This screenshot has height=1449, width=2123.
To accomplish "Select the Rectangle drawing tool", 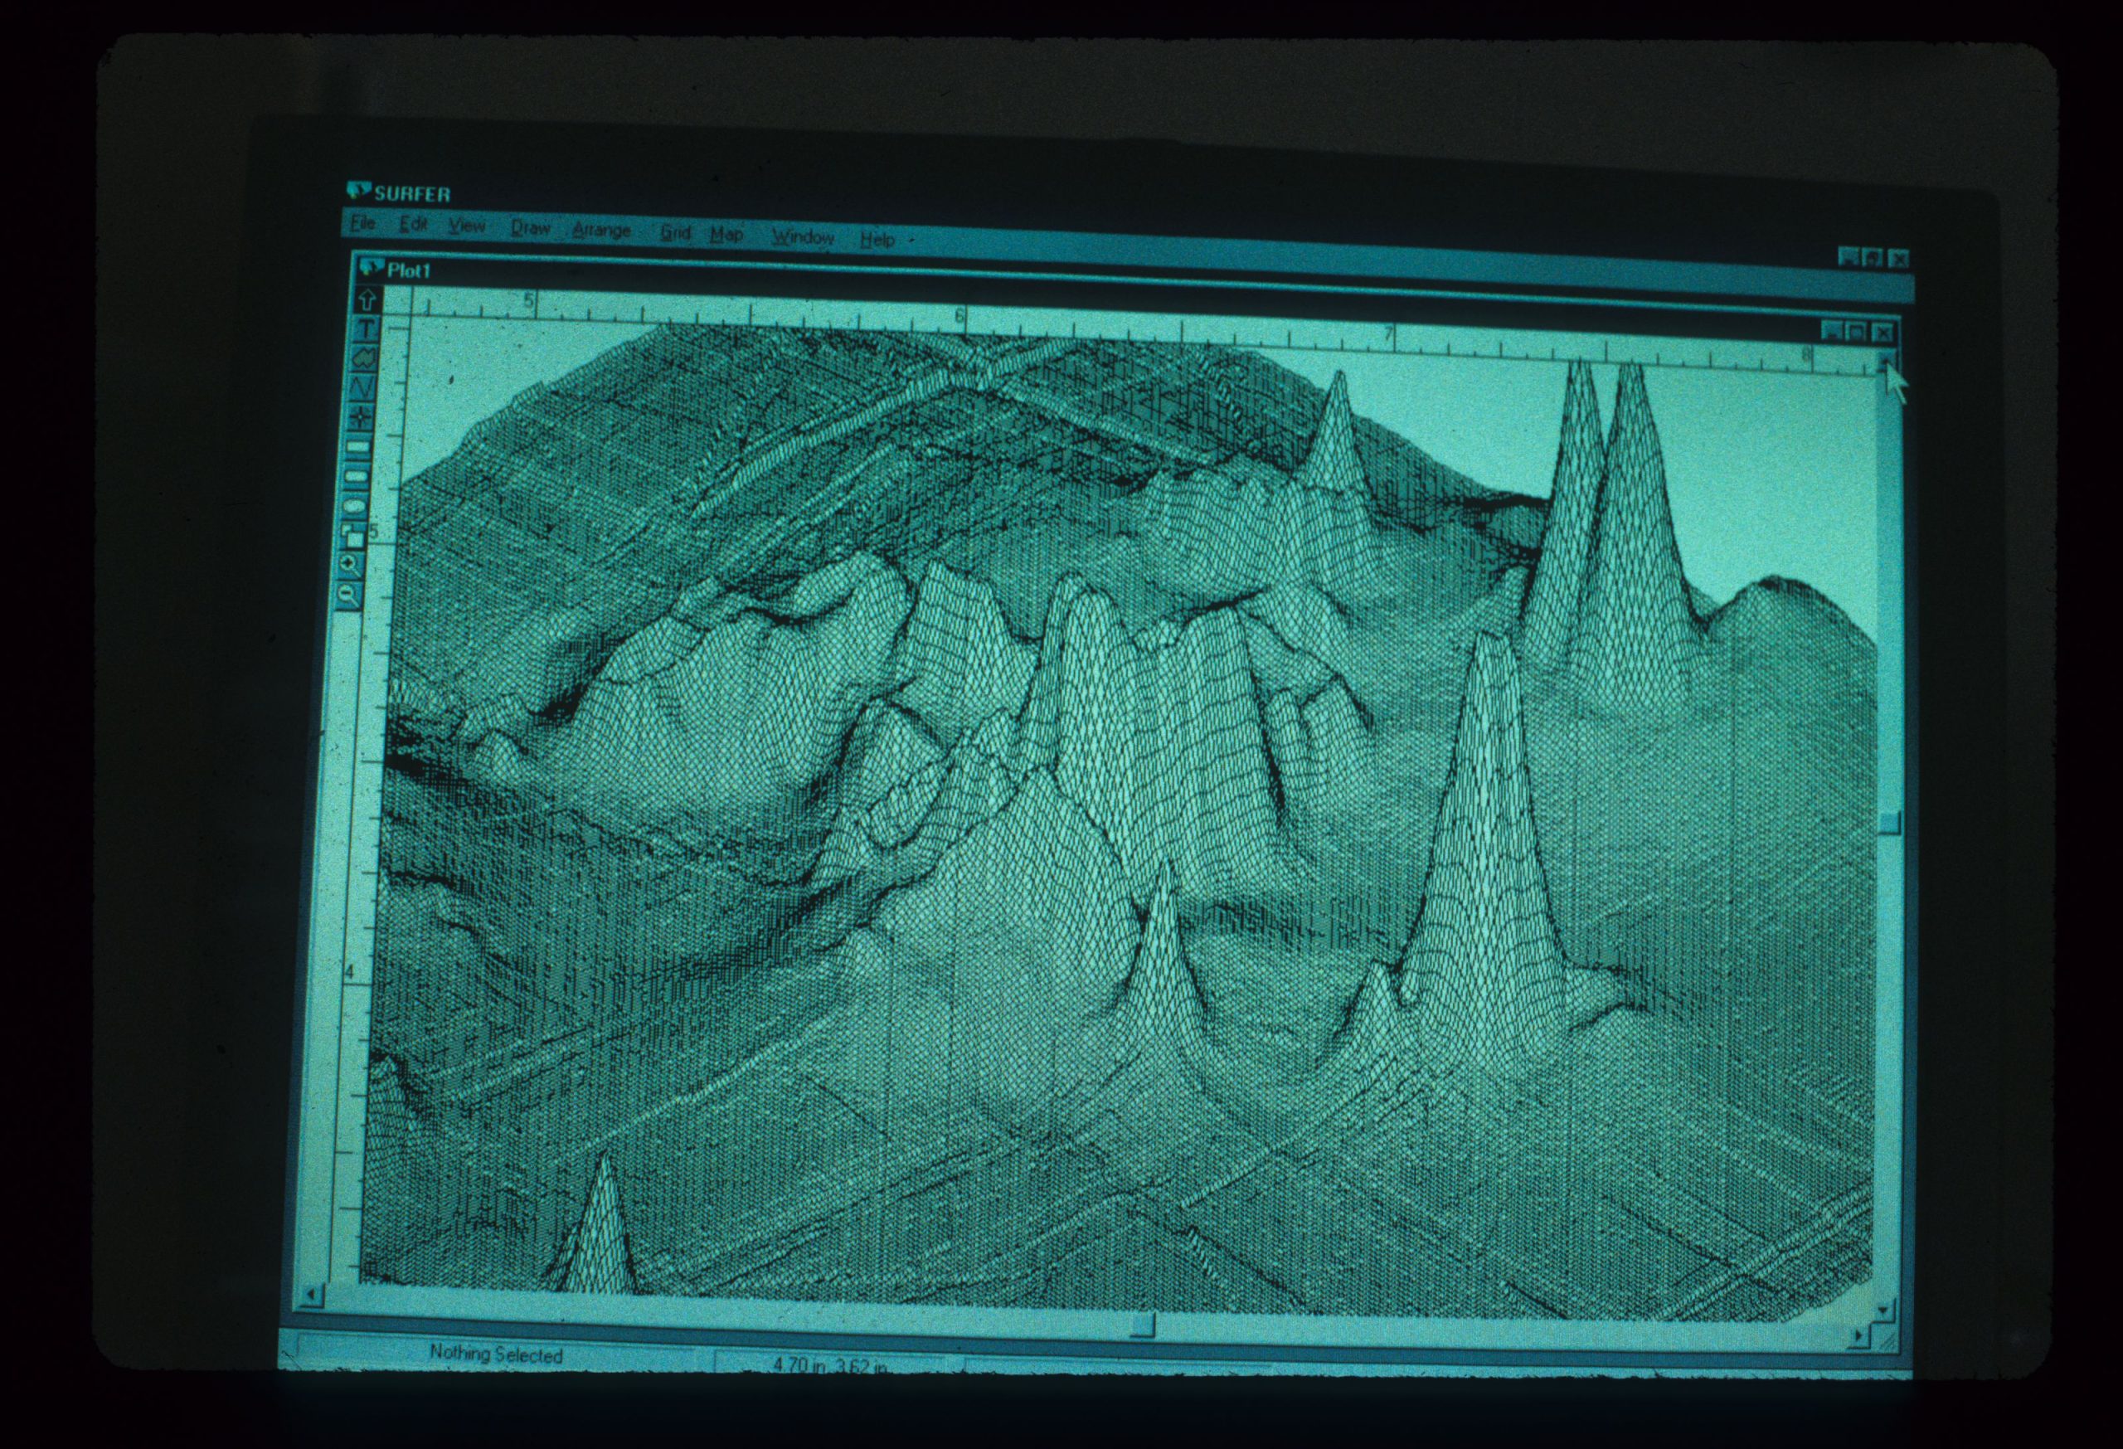I will pyautogui.click(x=360, y=448).
